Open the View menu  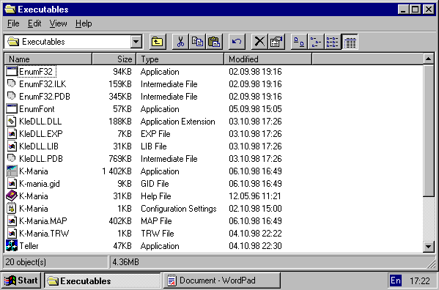tap(58, 23)
